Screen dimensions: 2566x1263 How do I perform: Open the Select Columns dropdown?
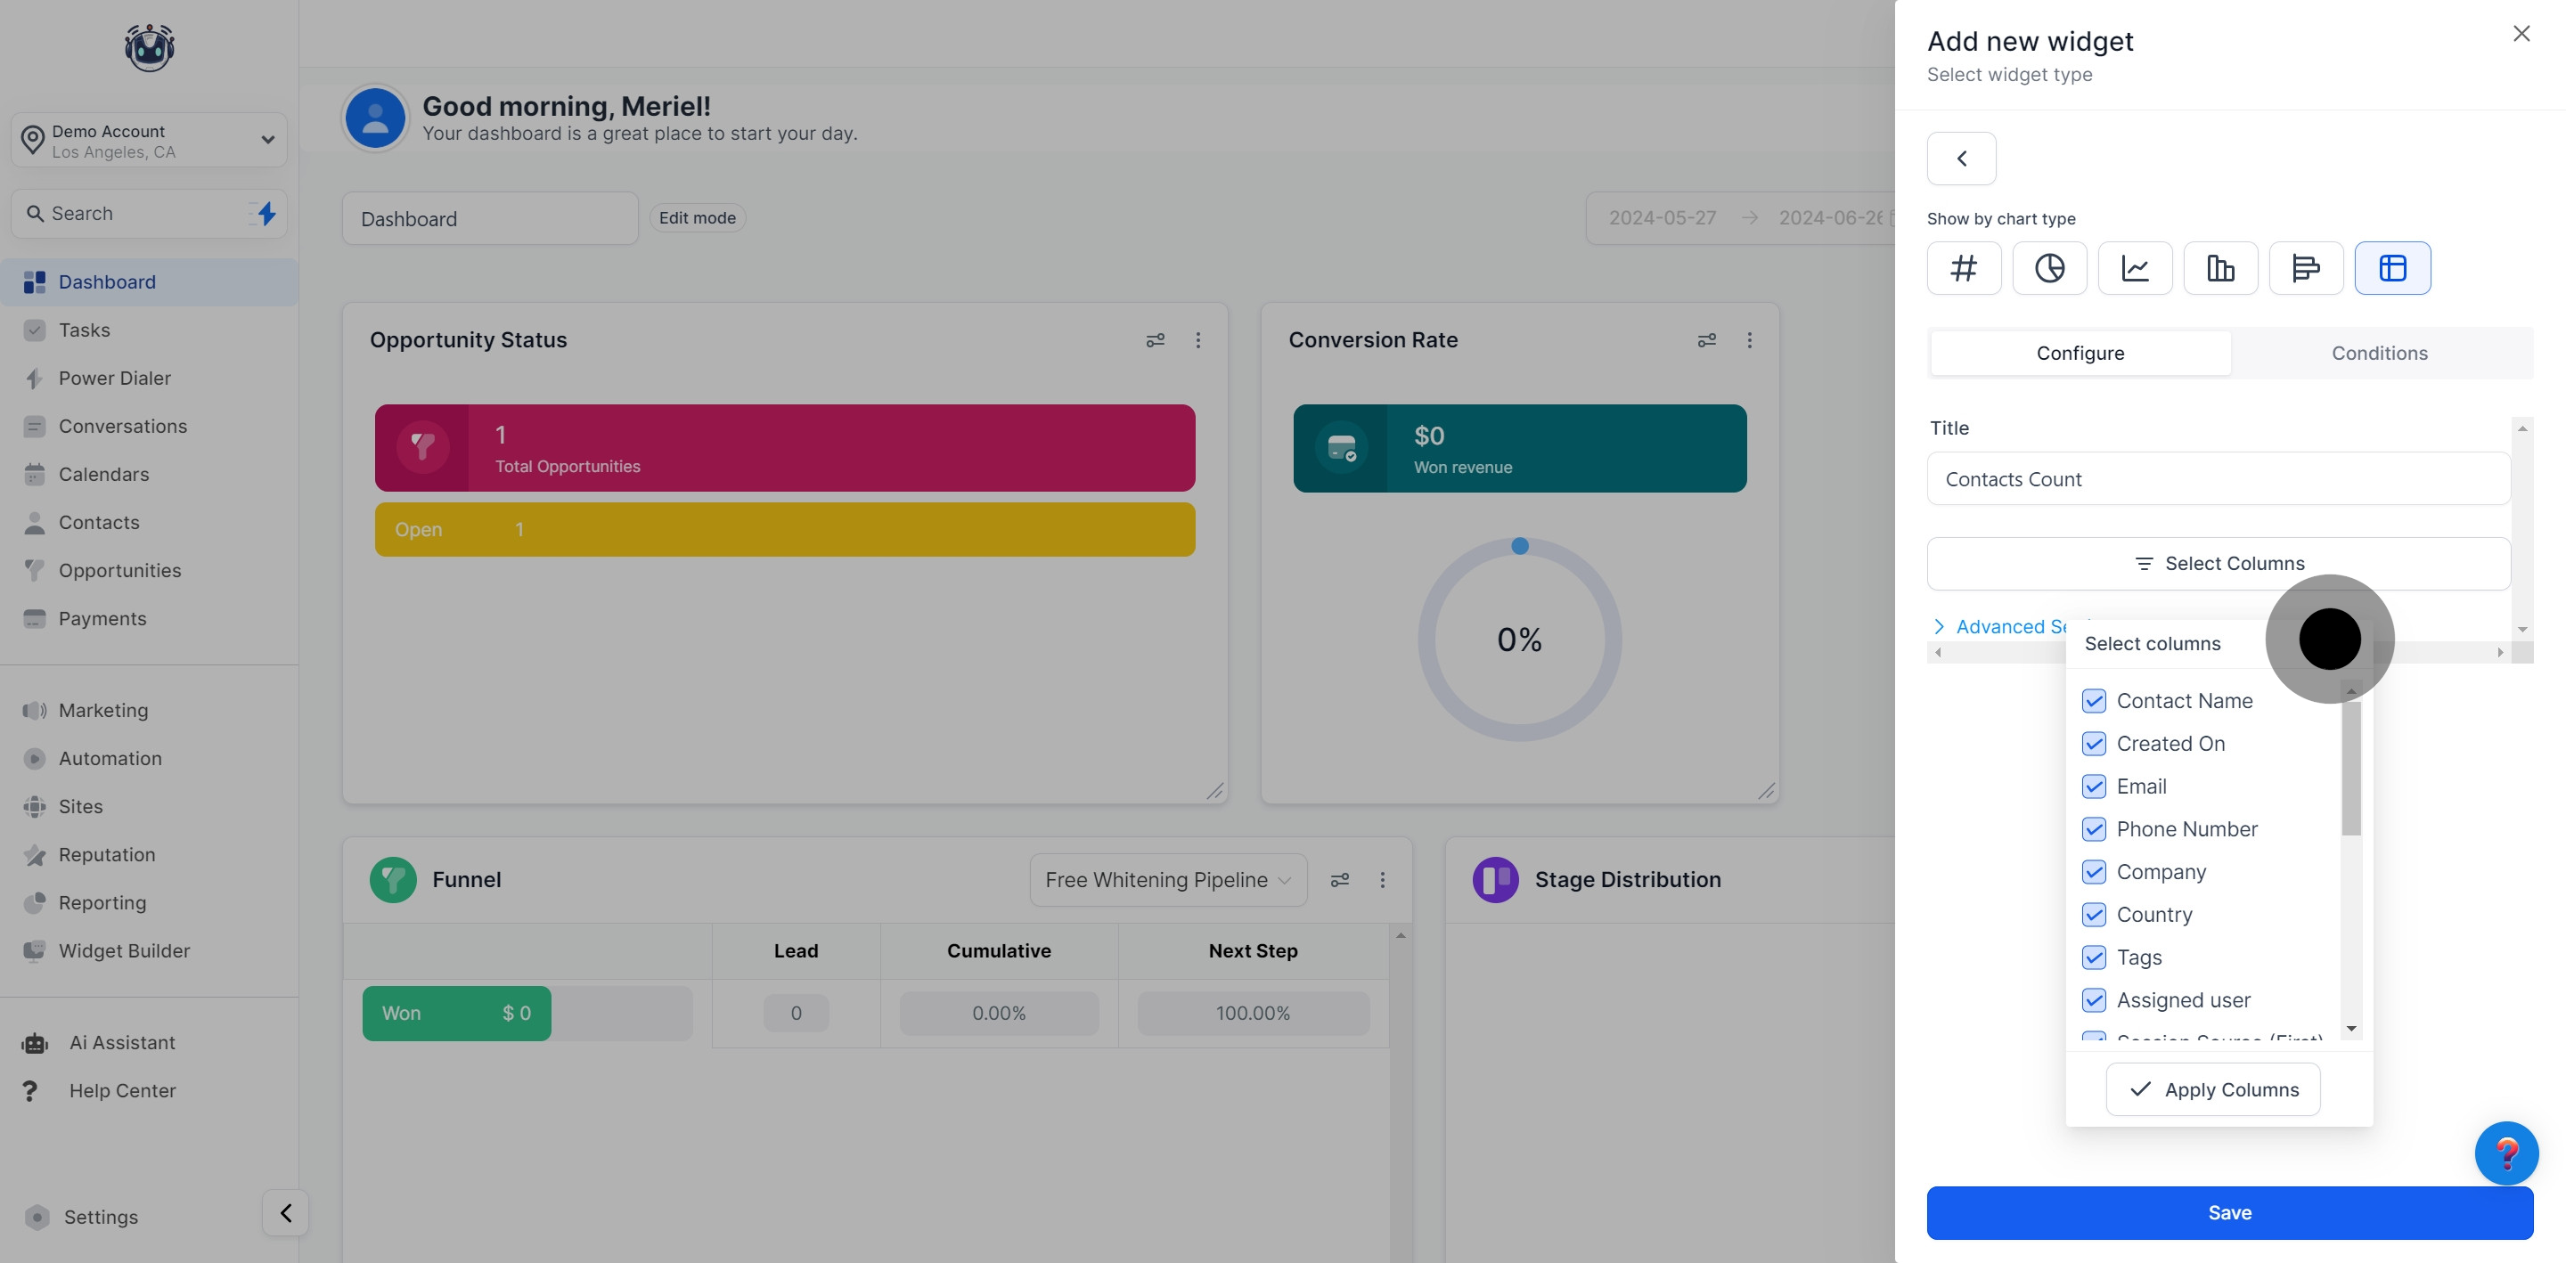(2218, 564)
